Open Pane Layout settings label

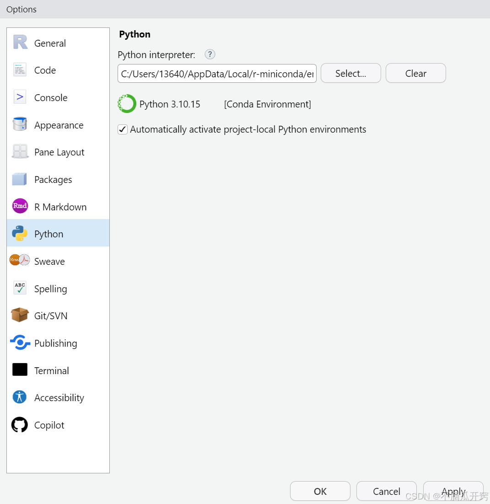click(59, 152)
